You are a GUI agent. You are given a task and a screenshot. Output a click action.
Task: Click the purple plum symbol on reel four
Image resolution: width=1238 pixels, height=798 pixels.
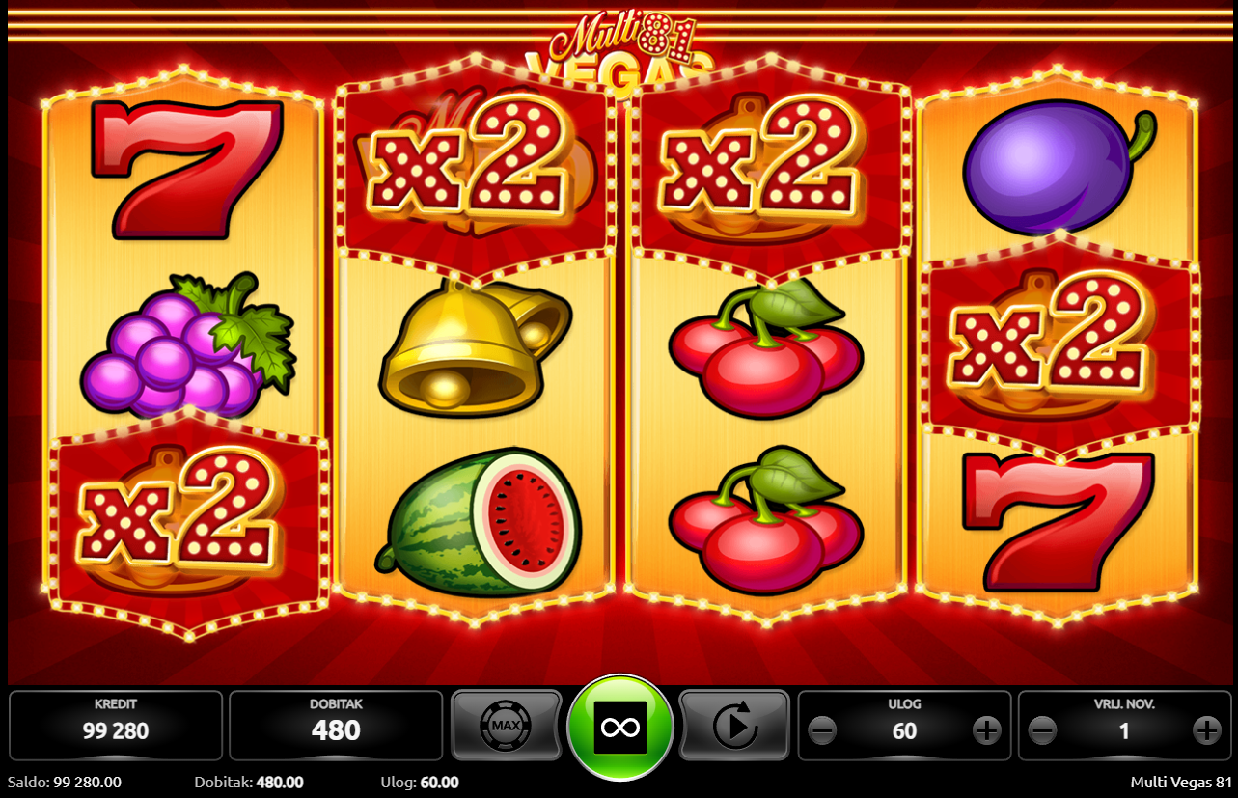(x=1059, y=171)
